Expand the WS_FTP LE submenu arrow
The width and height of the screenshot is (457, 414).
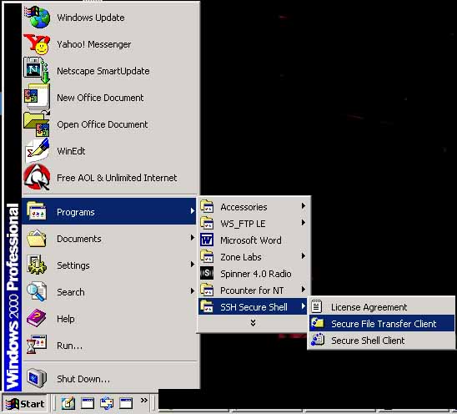[x=304, y=223]
